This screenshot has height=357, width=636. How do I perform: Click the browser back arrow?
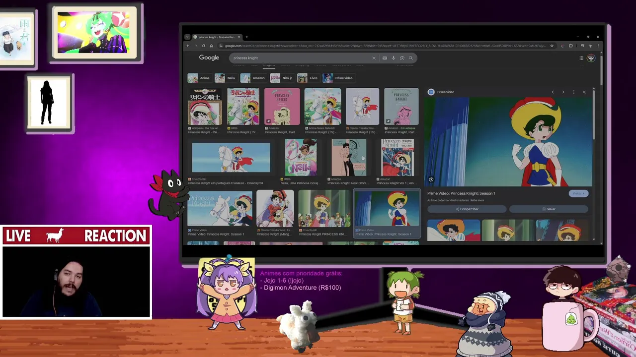pos(188,46)
